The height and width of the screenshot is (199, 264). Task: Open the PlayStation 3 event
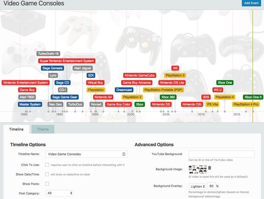tap(175, 75)
